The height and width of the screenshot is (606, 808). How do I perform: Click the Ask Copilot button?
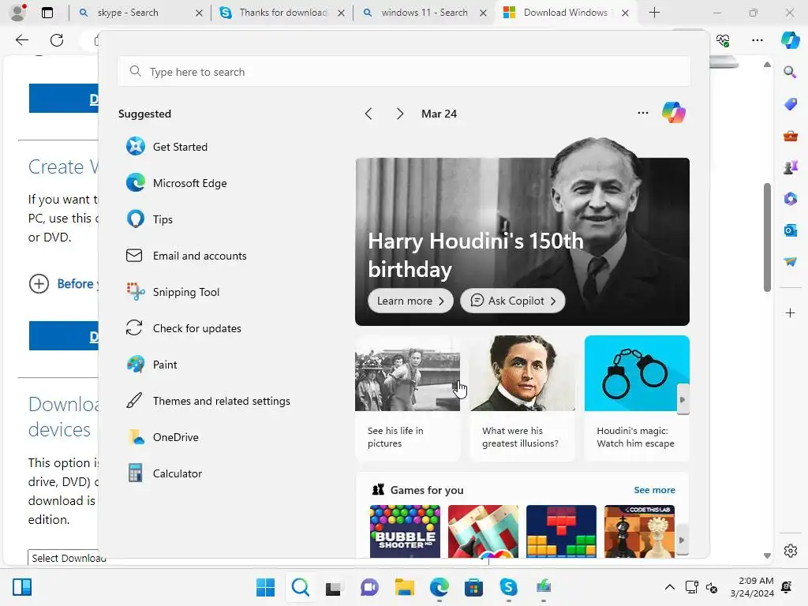(512, 301)
